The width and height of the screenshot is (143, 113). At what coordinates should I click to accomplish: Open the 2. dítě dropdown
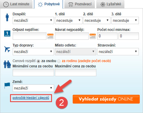click(x=97, y=20)
